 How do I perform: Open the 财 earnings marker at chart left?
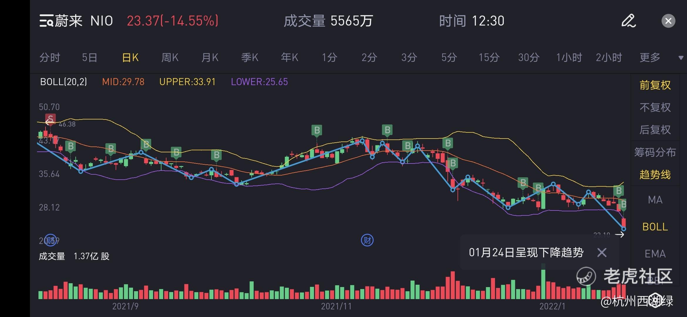pyautogui.click(x=50, y=240)
